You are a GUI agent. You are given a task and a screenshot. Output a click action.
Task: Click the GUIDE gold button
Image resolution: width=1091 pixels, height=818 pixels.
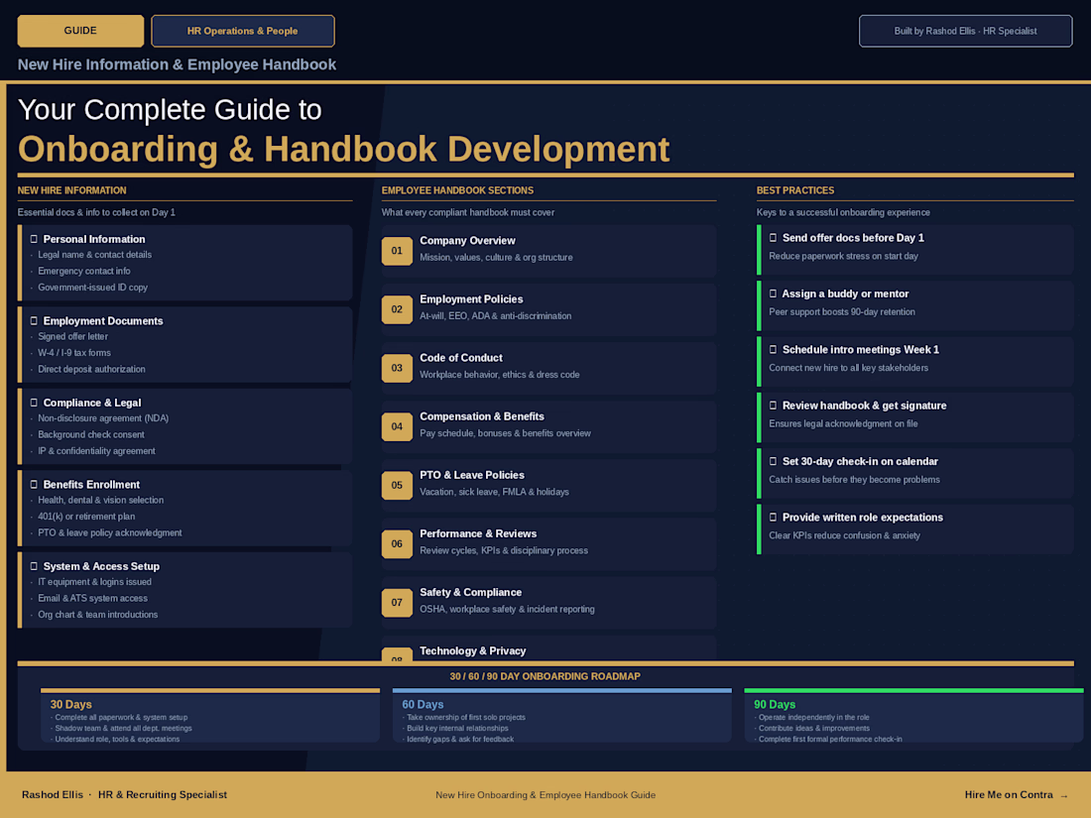pos(80,32)
